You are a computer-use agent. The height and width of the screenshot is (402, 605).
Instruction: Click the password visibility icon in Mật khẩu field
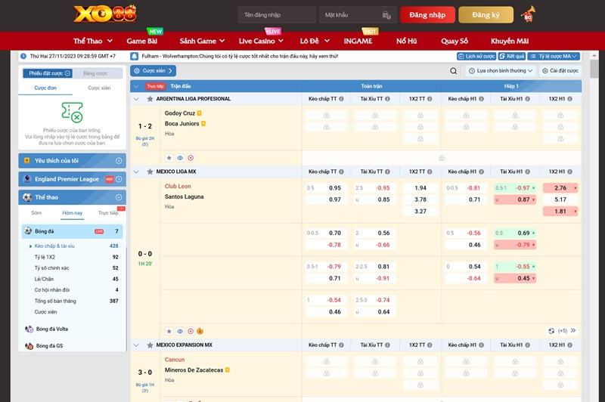pyautogui.click(x=386, y=15)
